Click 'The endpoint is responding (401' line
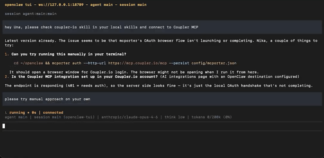Viewport: 324px width, 158px height. (x=158, y=86)
